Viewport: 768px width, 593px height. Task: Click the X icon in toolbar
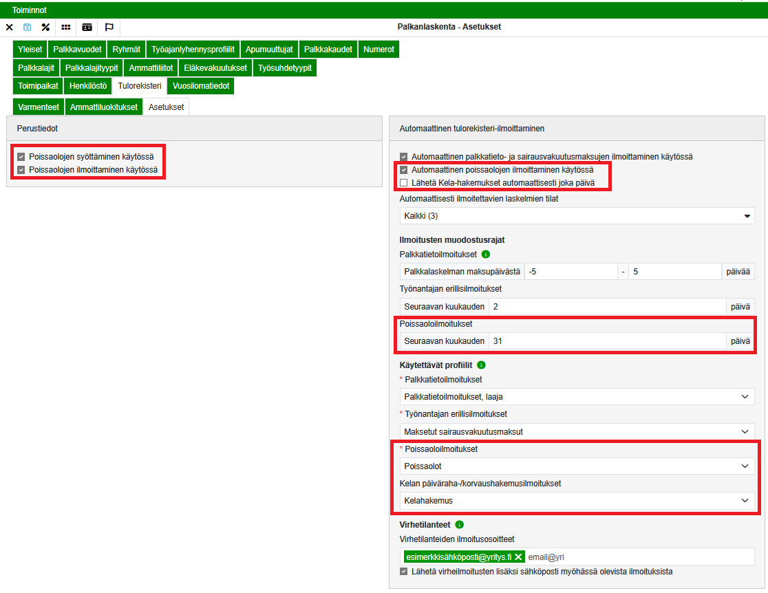10,27
